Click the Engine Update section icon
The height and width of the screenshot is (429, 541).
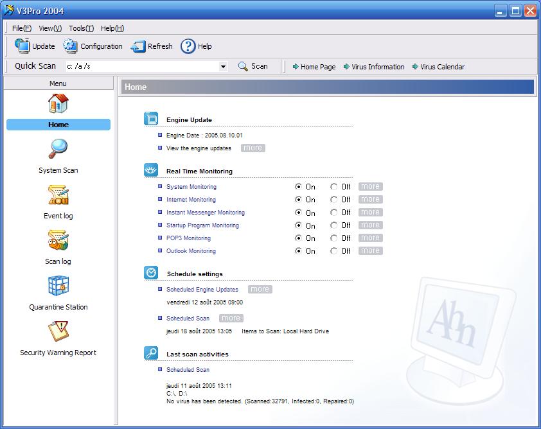(151, 119)
